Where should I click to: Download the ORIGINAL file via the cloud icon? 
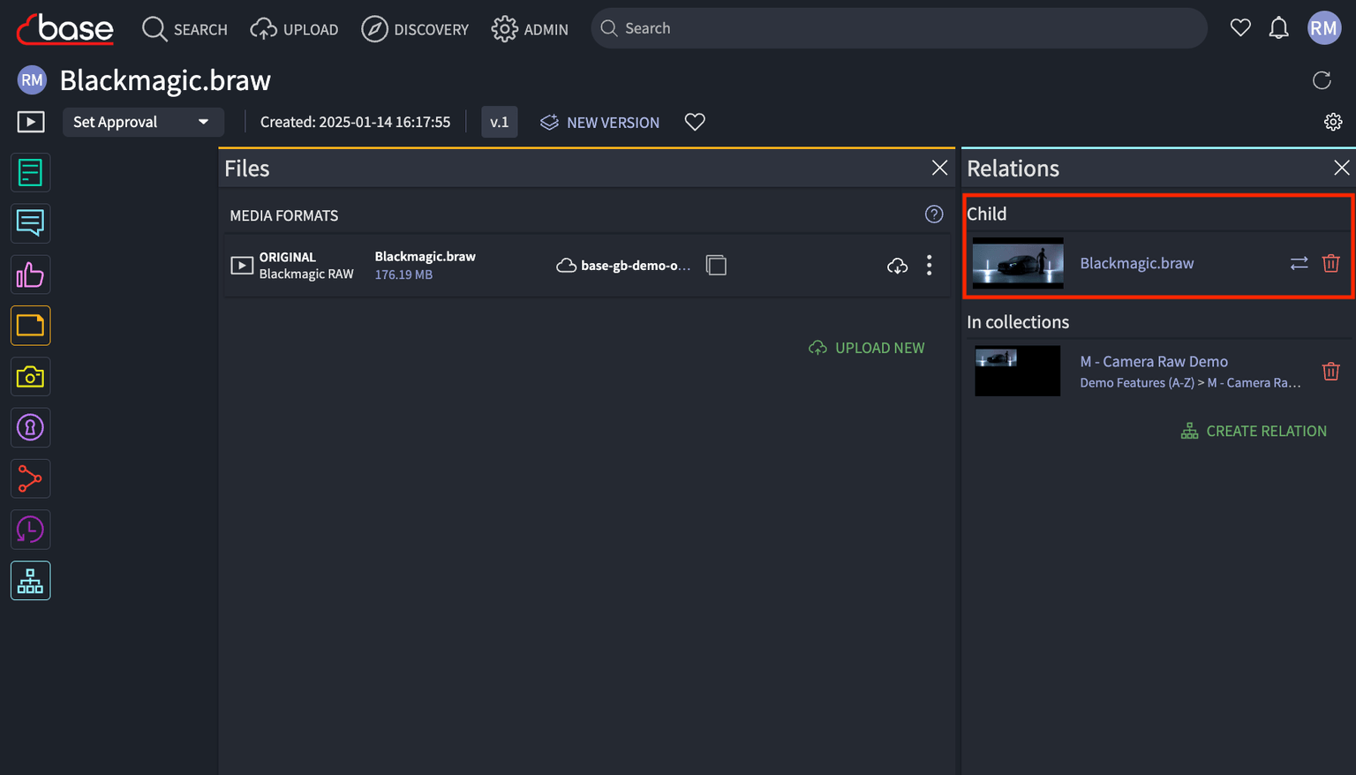click(897, 266)
